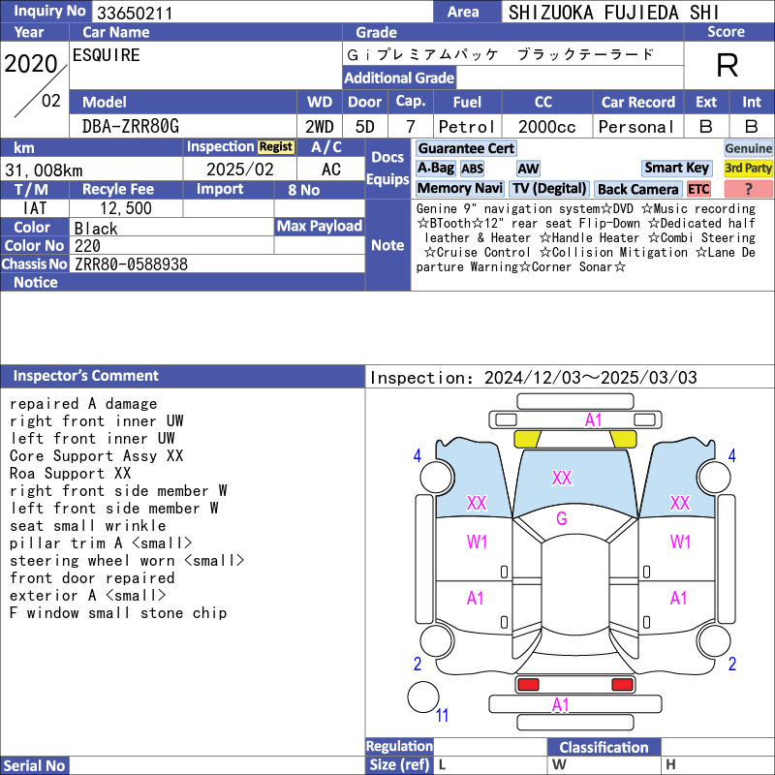This screenshot has height=775, width=775.
Task: Click the Smart Key equipment badge
Action: click(x=676, y=168)
